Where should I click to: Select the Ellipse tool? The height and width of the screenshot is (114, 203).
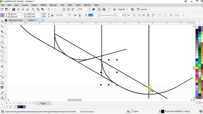pyautogui.click(x=2, y=56)
